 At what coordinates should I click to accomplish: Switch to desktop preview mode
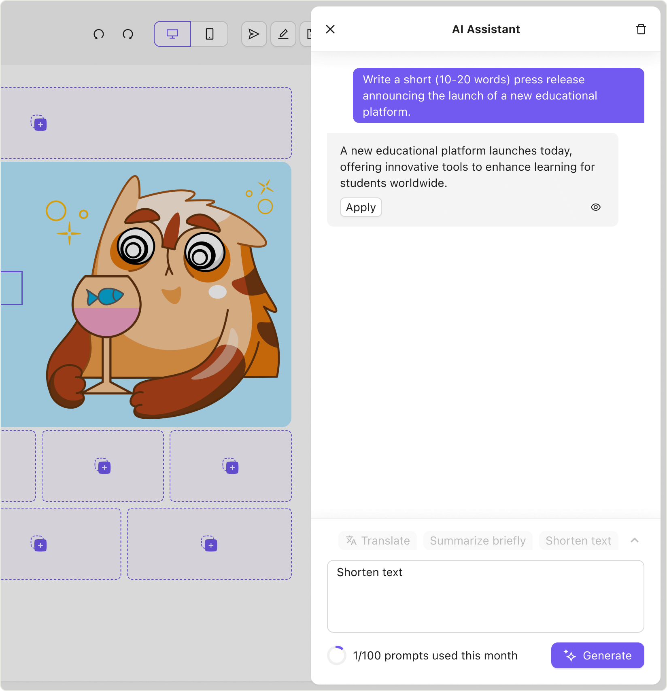[172, 34]
